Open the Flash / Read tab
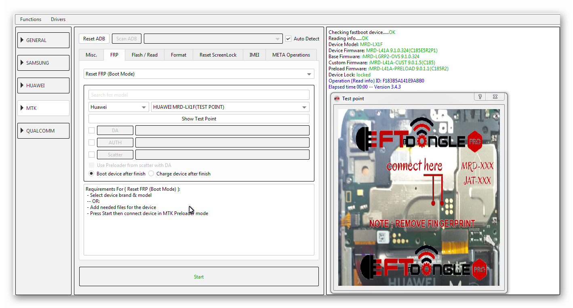 [x=145, y=55]
